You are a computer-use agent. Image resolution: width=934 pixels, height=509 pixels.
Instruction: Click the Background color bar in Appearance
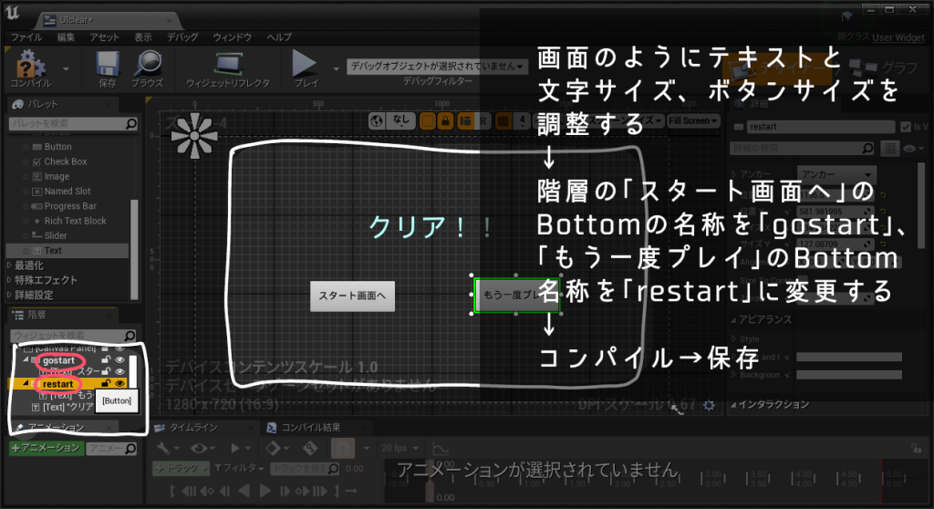849,375
